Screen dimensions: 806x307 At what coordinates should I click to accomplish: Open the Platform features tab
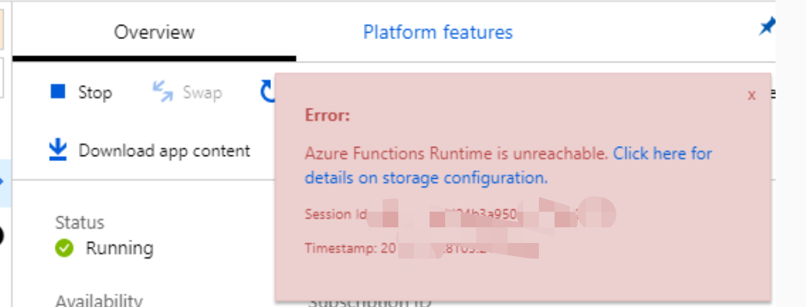coord(438,32)
